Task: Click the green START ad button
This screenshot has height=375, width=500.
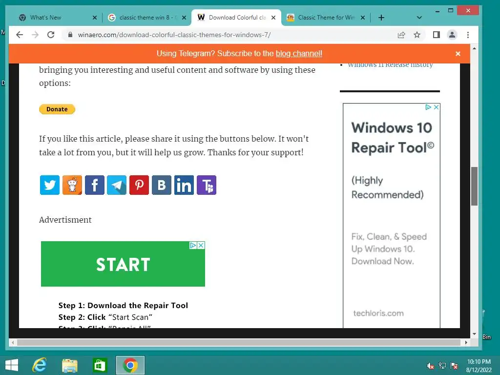Action: tap(123, 264)
